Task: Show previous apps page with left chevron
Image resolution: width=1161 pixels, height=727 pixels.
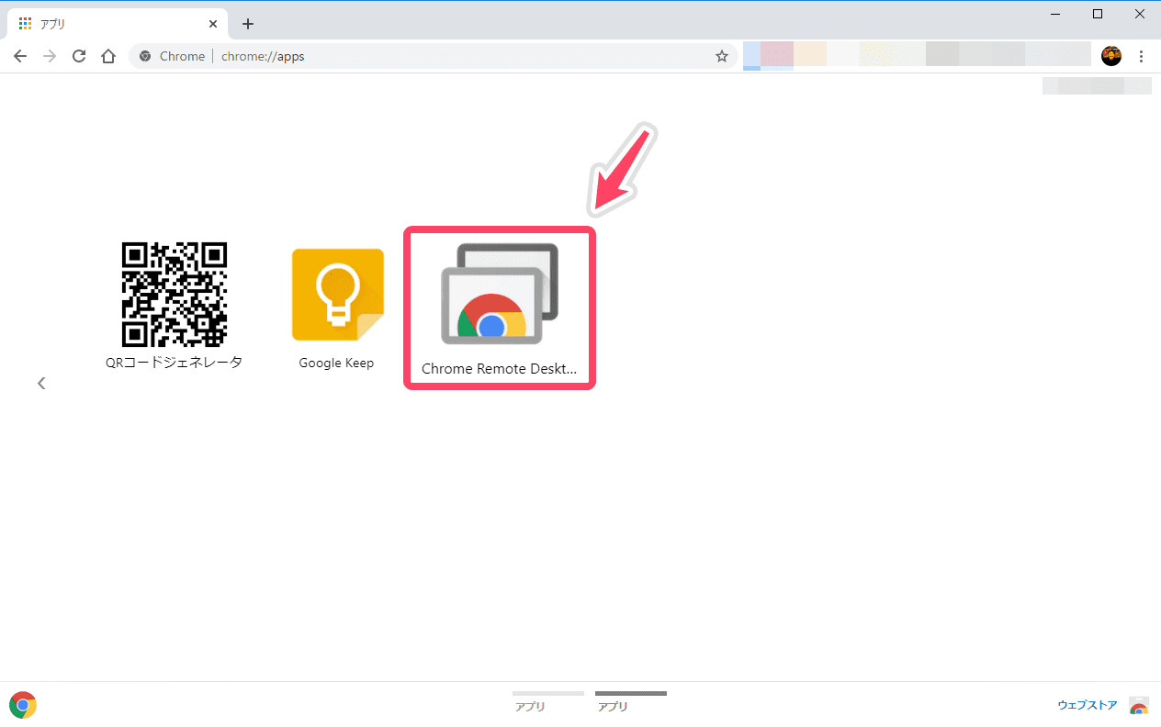Action: 41,384
